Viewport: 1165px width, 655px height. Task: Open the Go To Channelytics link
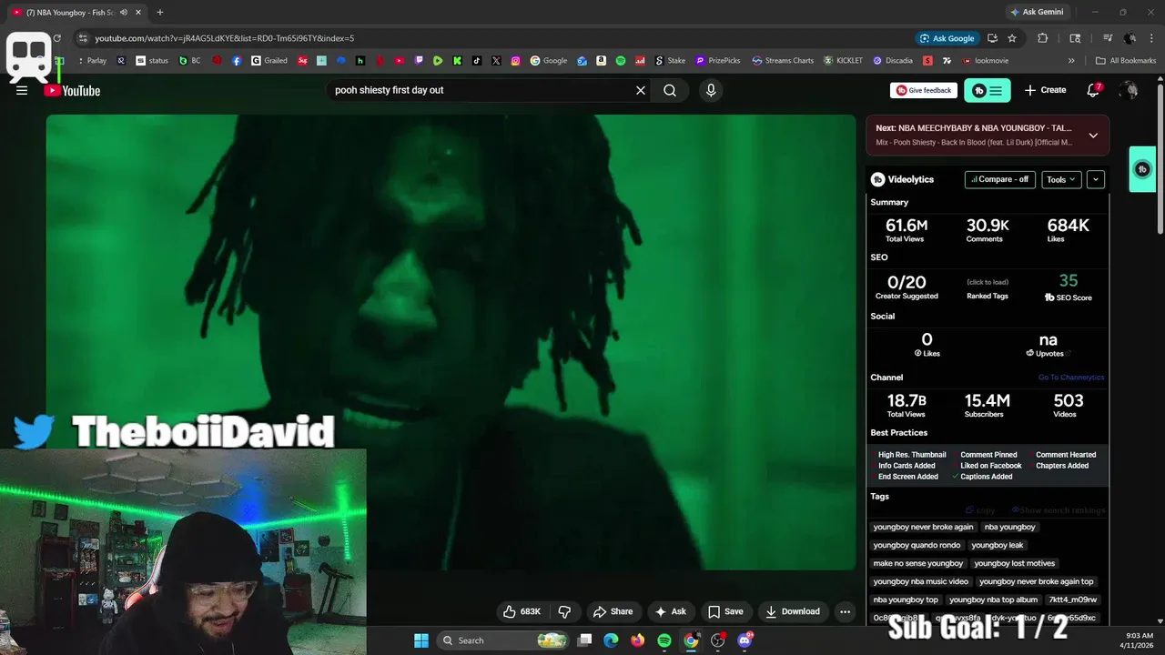point(1071,378)
